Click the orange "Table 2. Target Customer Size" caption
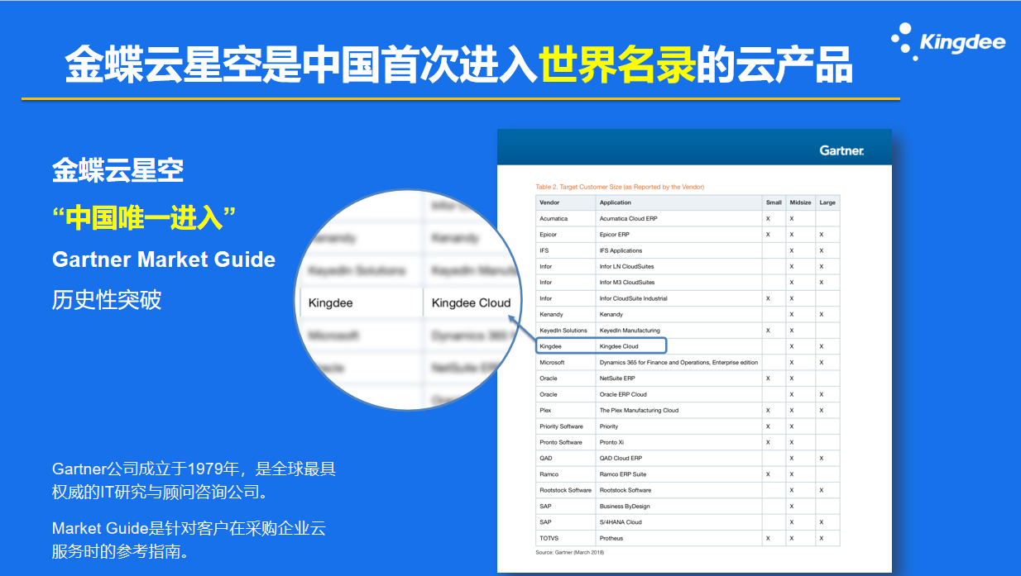Screen dimensions: 1021x576 620,187
